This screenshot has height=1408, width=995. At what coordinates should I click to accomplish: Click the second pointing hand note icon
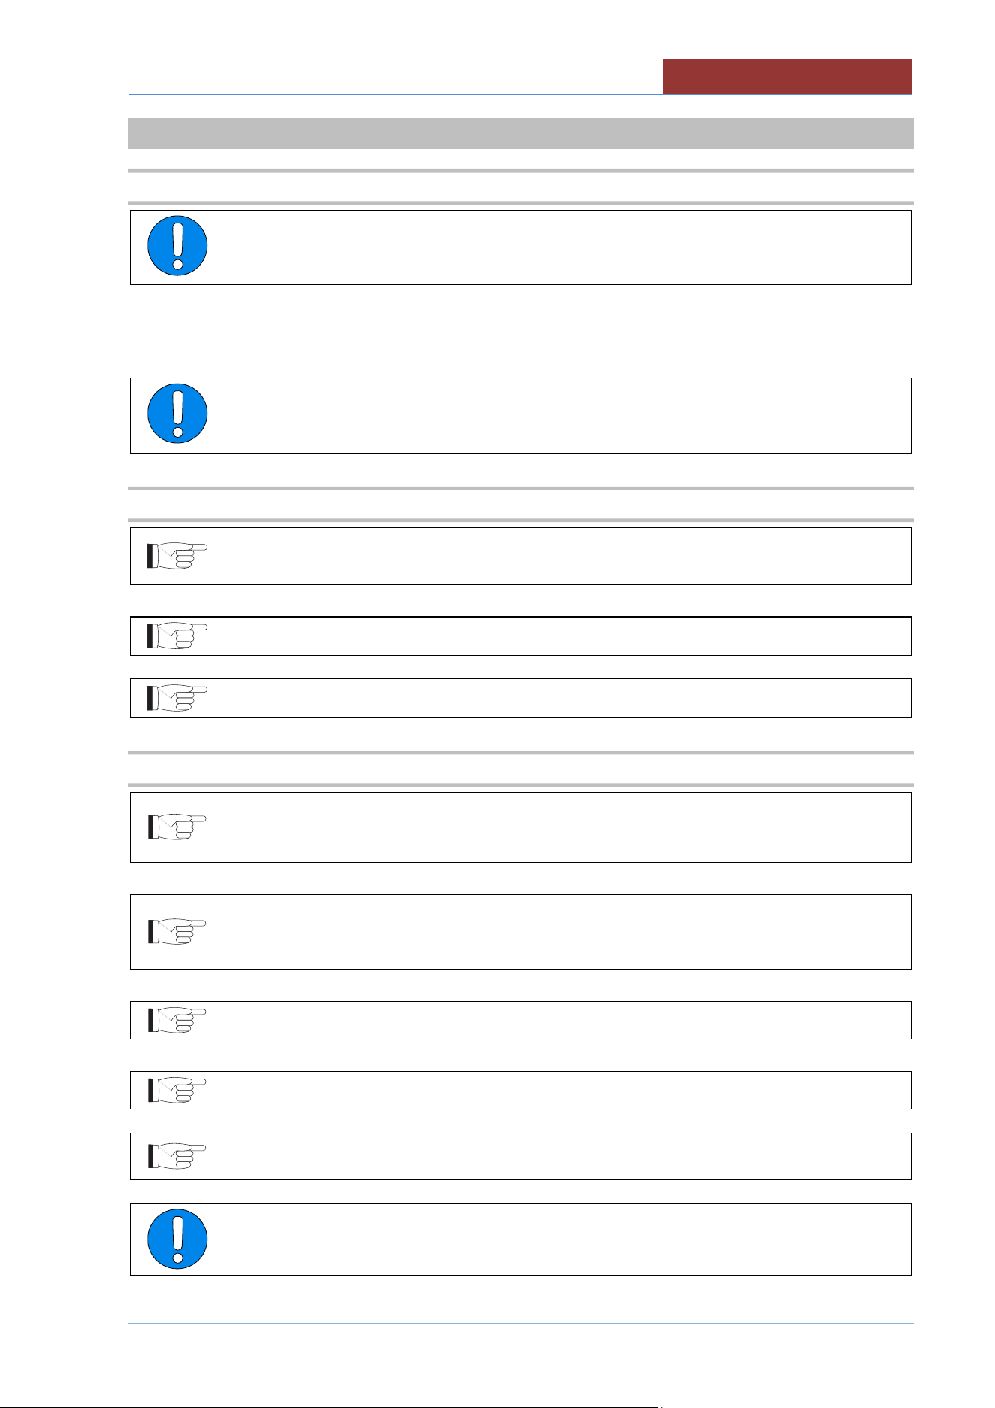pyautogui.click(x=177, y=636)
